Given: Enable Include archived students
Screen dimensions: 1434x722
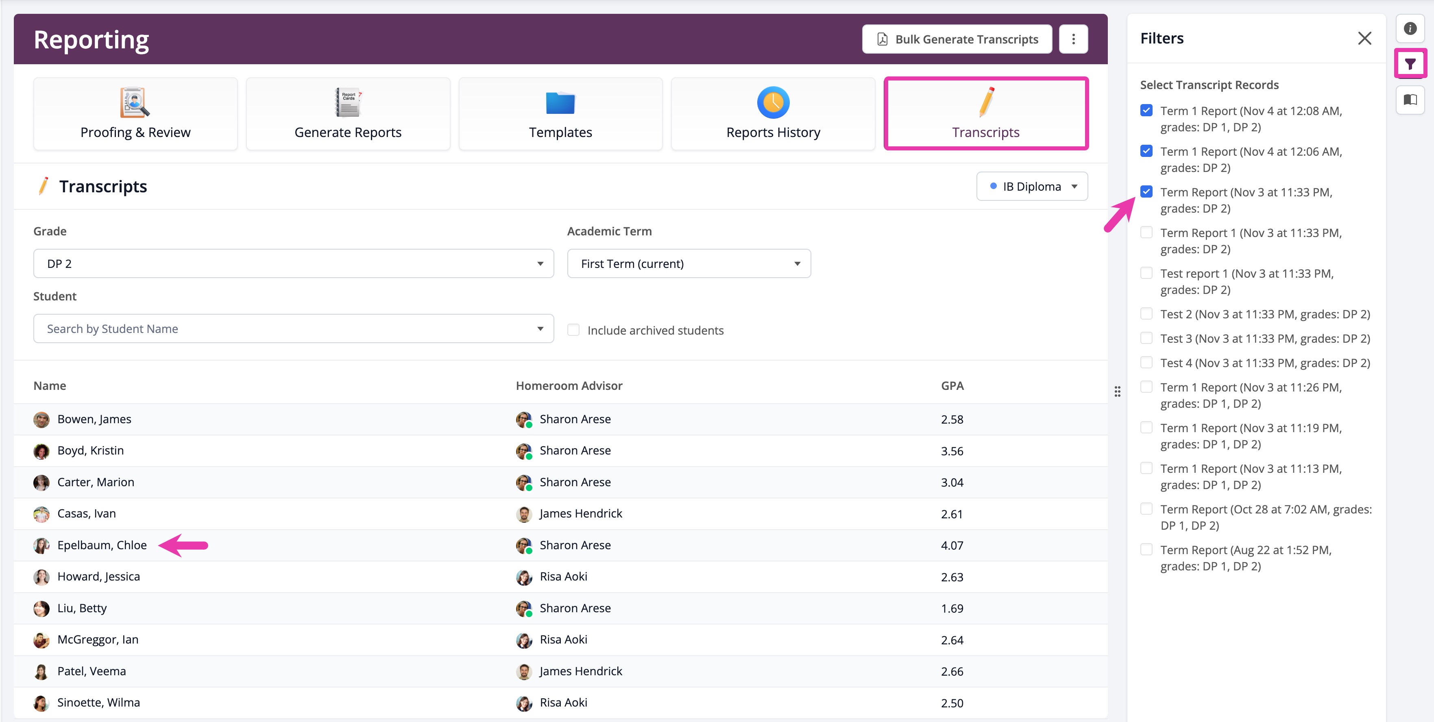Looking at the screenshot, I should [x=573, y=330].
